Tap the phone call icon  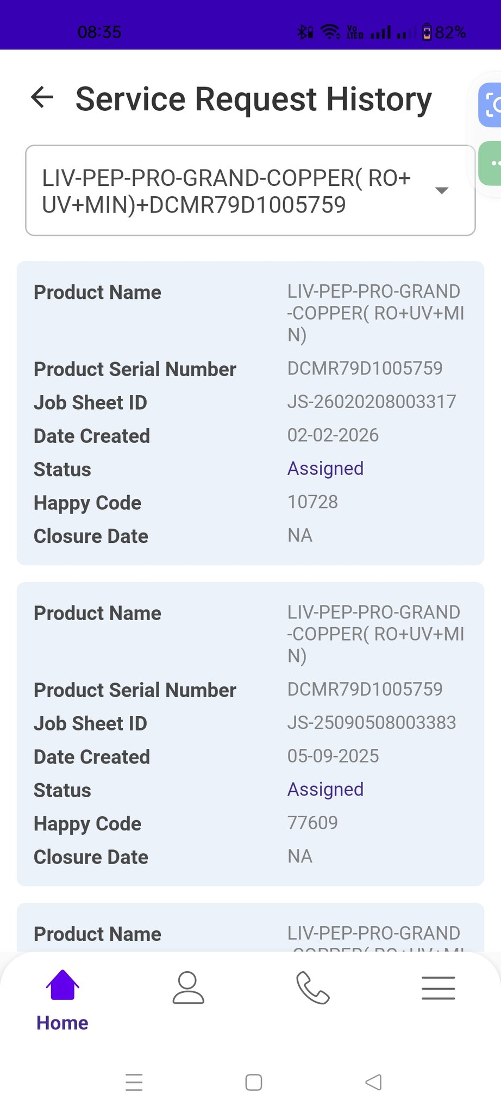[x=312, y=987]
